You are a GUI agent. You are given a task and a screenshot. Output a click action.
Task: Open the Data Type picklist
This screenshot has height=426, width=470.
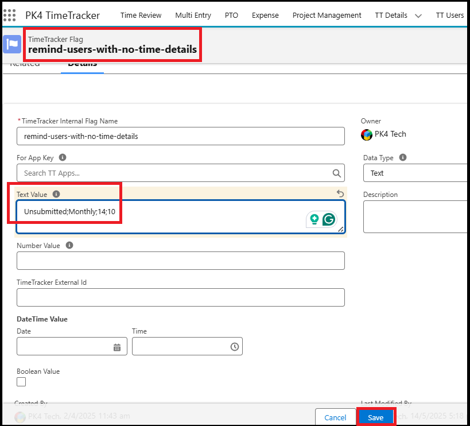point(417,173)
